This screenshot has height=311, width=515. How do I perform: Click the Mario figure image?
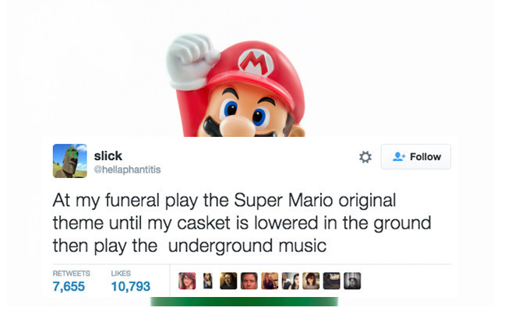(x=236, y=86)
